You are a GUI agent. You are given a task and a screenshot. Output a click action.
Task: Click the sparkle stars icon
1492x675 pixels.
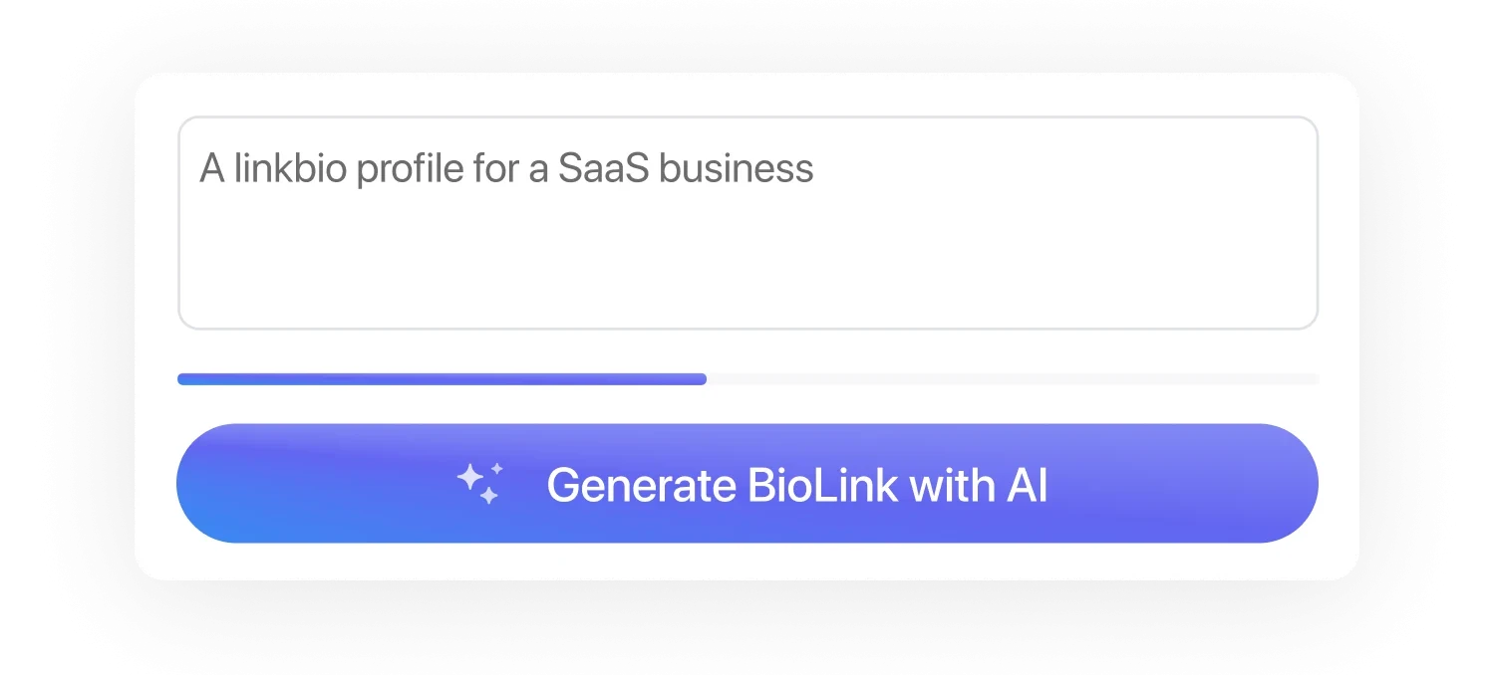480,484
